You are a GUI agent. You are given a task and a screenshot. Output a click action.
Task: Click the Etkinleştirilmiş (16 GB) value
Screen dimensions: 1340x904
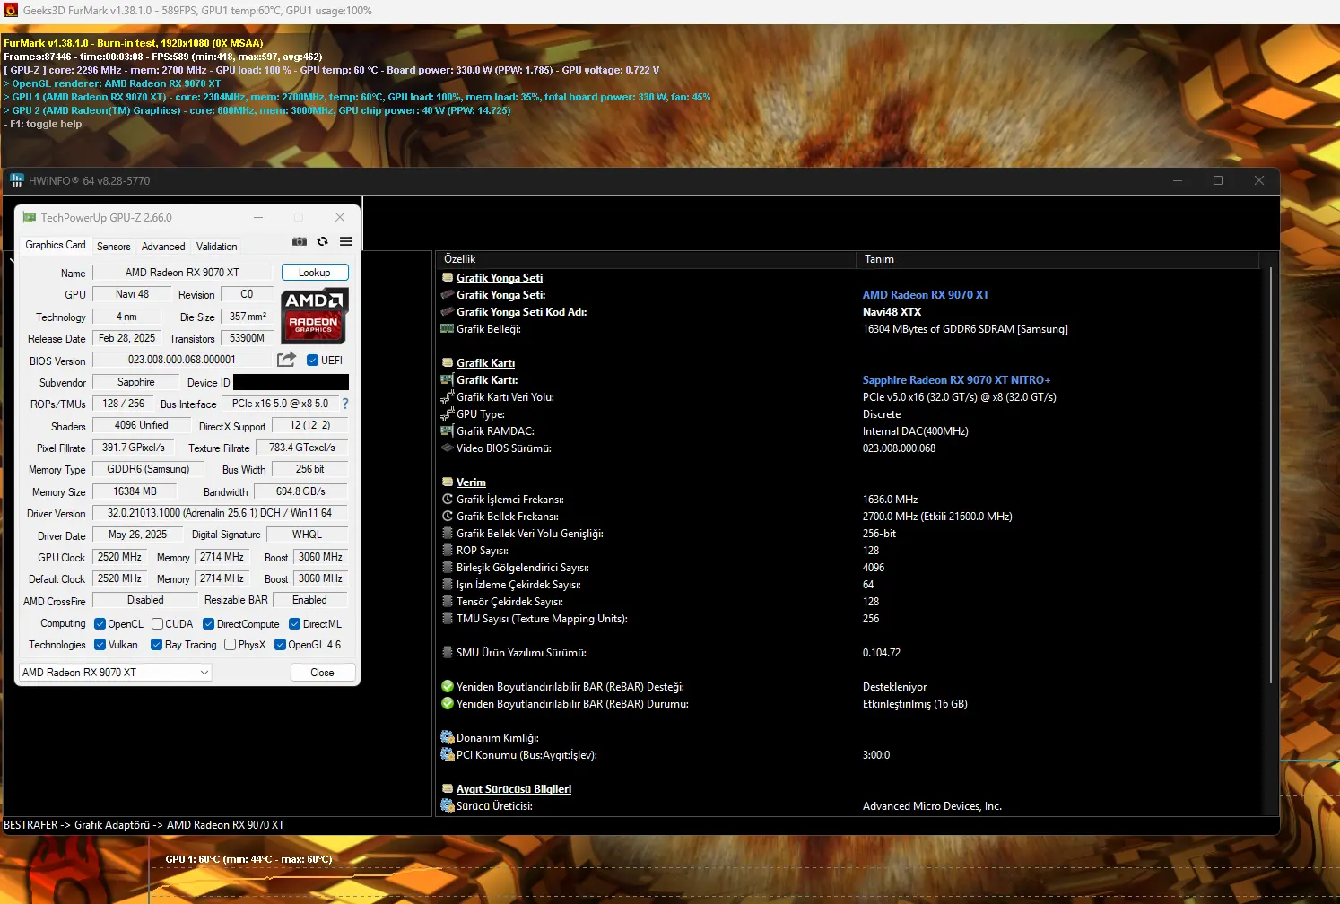coord(915,703)
